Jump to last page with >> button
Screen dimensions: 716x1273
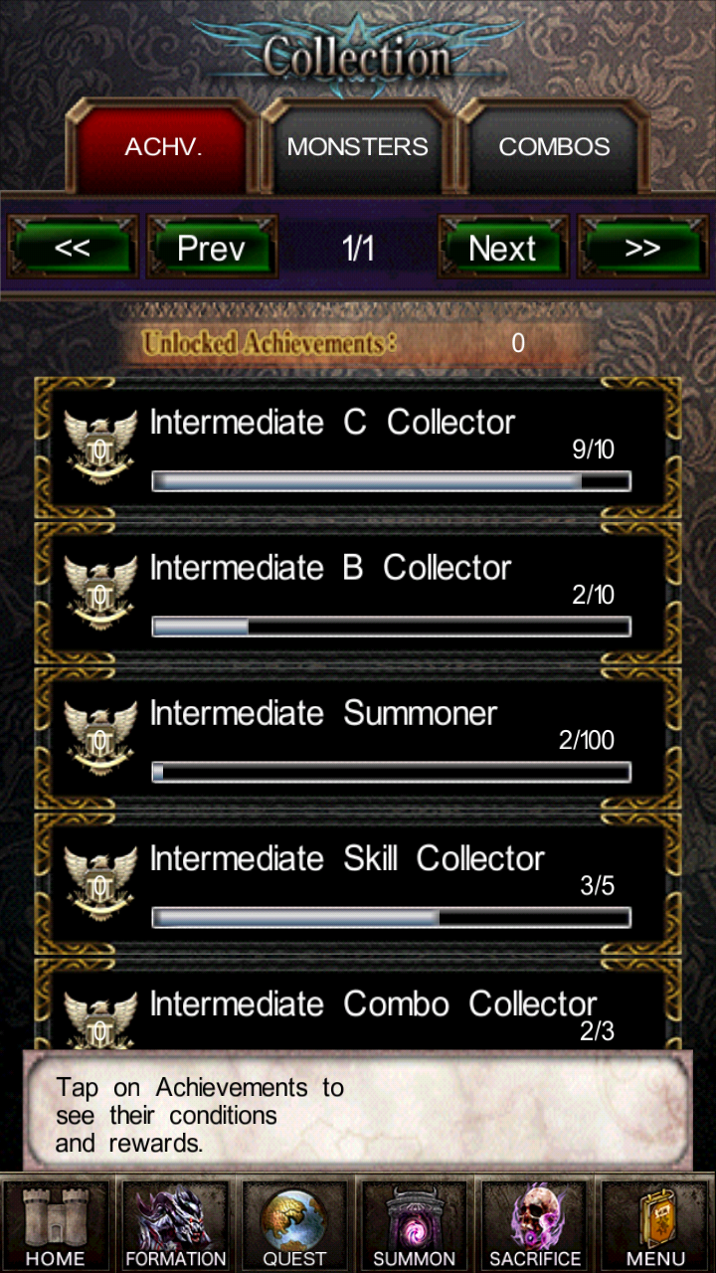[642, 248]
